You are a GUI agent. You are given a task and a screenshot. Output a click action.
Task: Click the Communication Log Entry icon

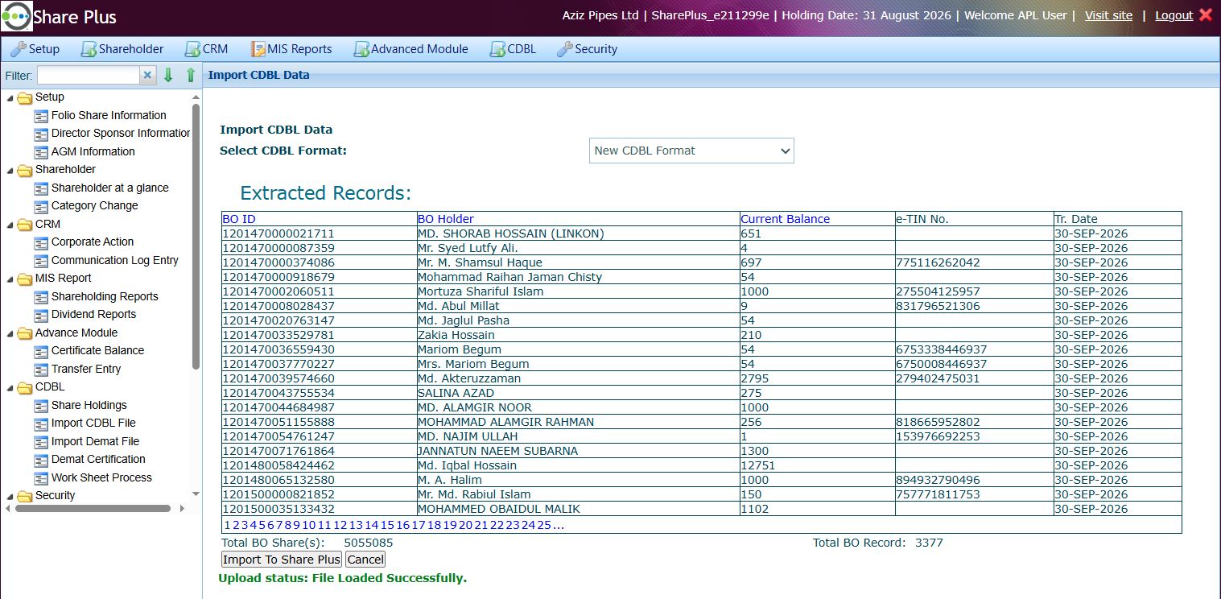coord(42,261)
